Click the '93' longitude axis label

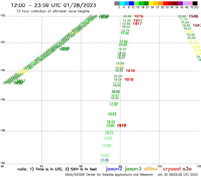coord(42,166)
